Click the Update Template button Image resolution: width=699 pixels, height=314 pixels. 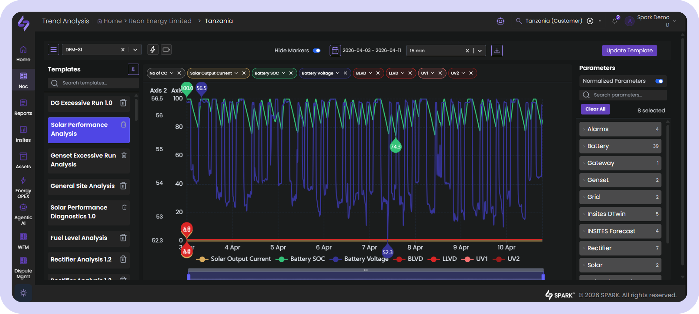point(629,51)
